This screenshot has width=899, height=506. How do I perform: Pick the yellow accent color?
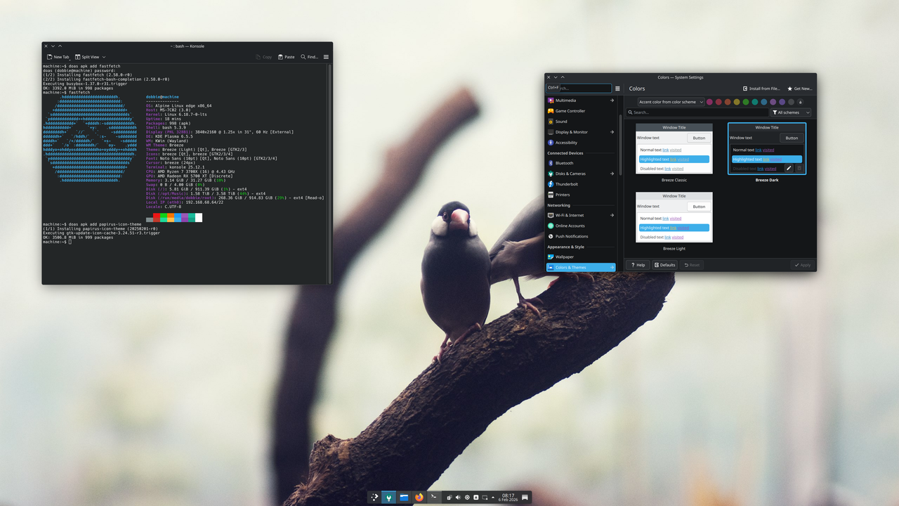click(x=737, y=102)
